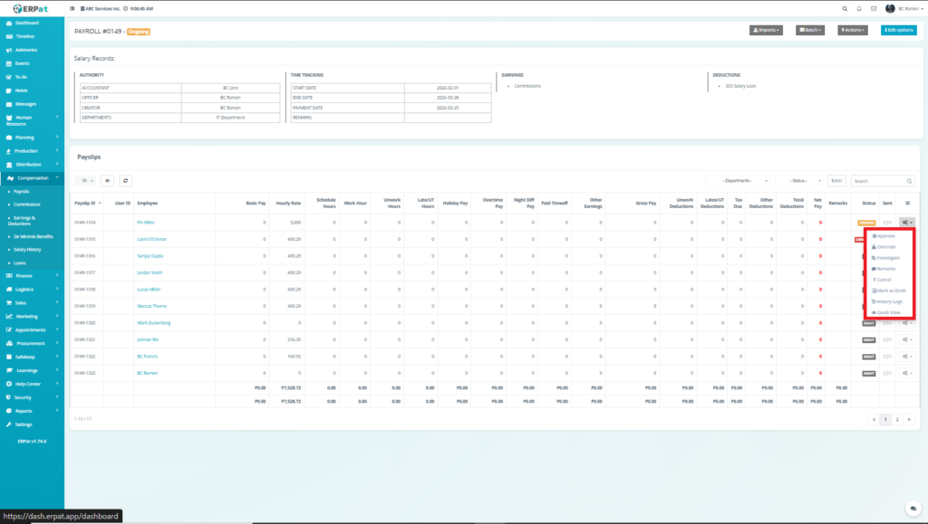The image size is (928, 524).
Task: Open the Departments filter dropdown
Action: coord(739,181)
